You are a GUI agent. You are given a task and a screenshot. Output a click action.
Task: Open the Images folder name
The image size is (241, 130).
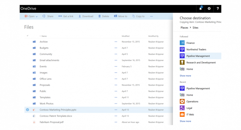coord(43,73)
